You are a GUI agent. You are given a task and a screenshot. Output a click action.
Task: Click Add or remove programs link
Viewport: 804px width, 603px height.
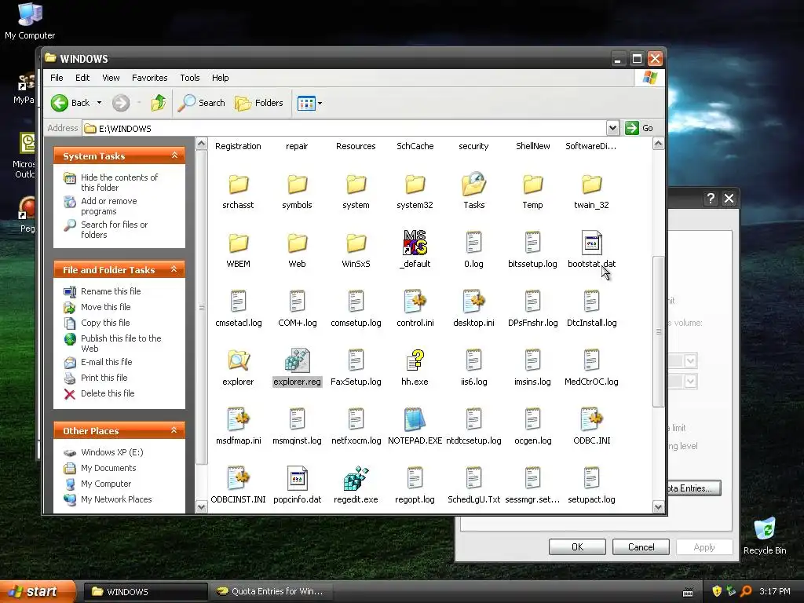coord(108,206)
